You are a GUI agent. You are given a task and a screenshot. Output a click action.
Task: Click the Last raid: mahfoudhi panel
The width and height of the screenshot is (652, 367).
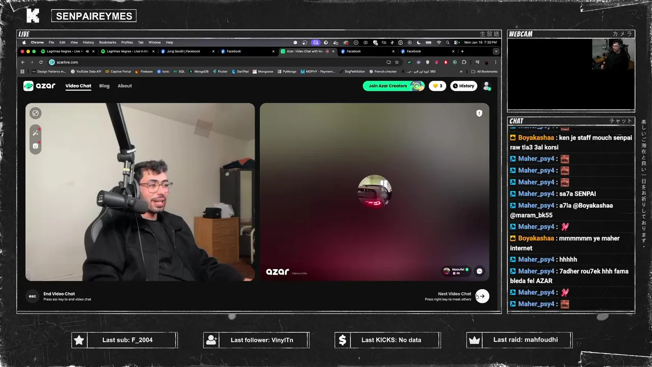coord(519,340)
